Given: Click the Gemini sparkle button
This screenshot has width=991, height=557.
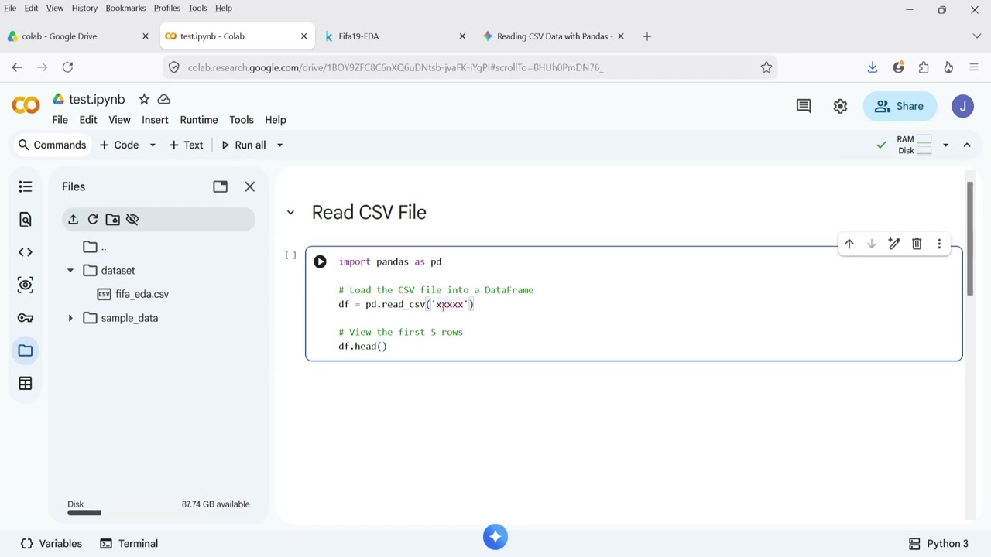Looking at the screenshot, I should click(495, 537).
